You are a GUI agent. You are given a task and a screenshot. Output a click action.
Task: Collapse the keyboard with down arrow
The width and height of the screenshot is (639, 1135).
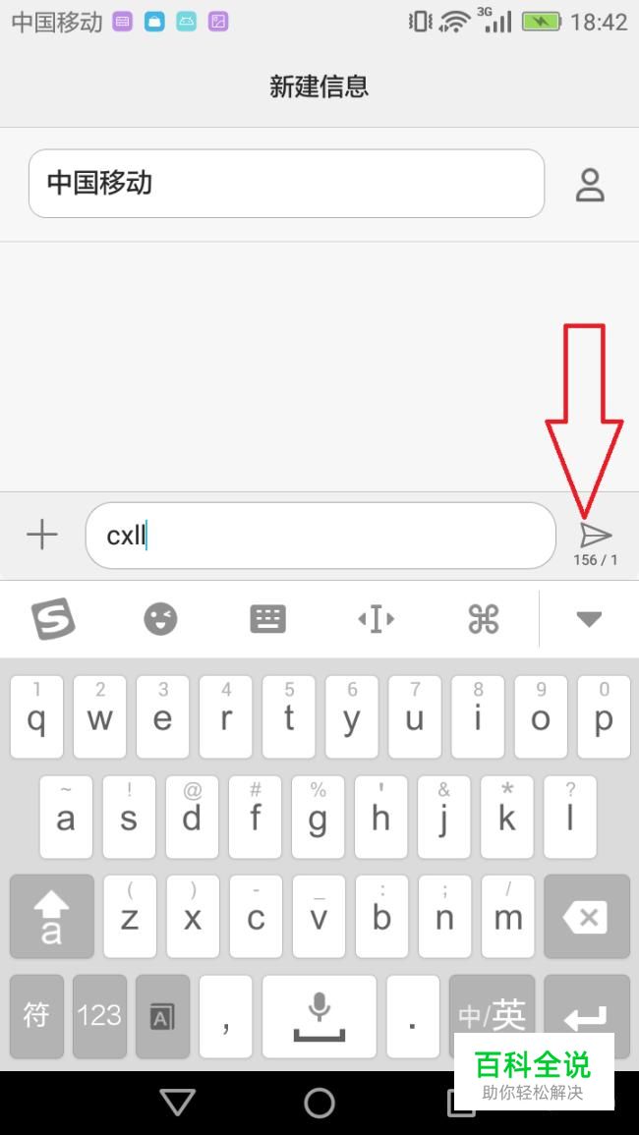coord(589,619)
